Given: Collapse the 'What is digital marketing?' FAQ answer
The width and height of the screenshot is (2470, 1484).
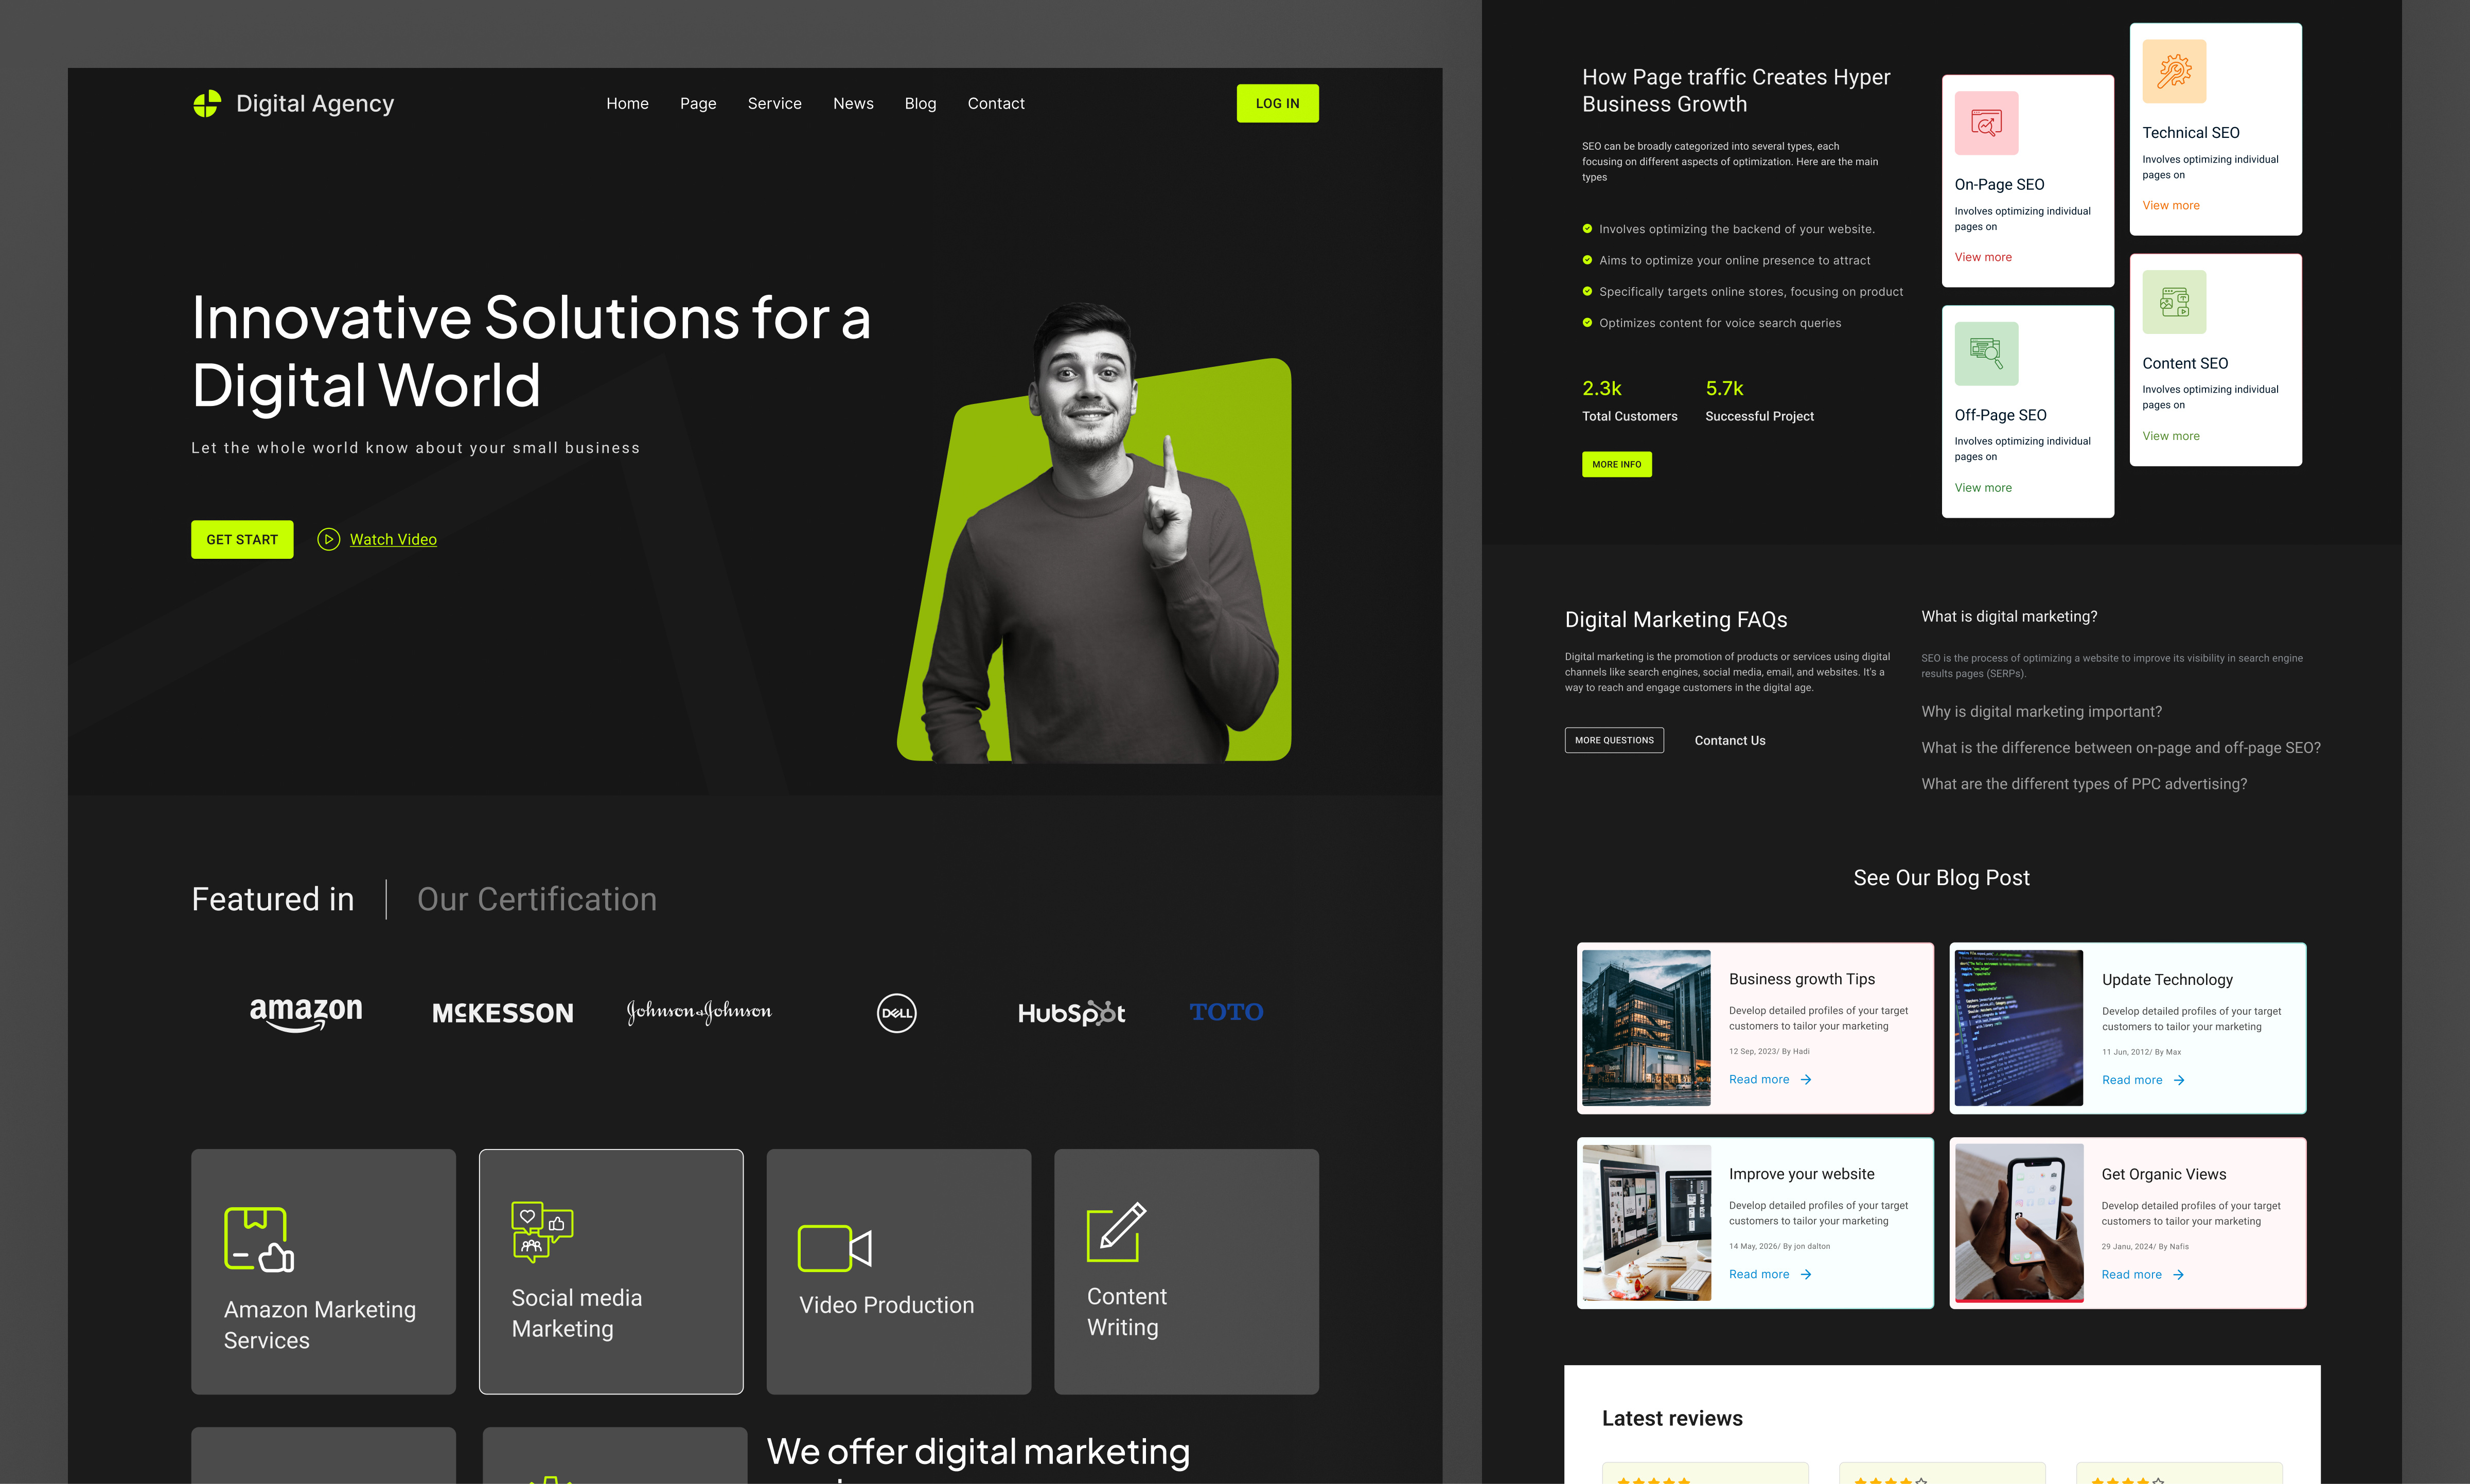Looking at the screenshot, I should (2009, 616).
